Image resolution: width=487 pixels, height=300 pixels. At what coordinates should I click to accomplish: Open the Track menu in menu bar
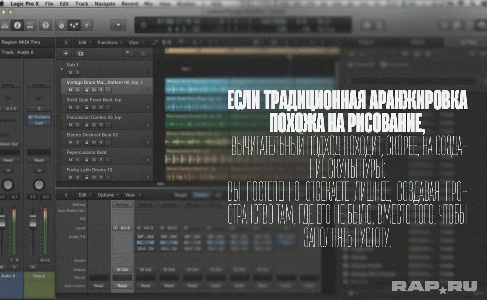(x=82, y=4)
